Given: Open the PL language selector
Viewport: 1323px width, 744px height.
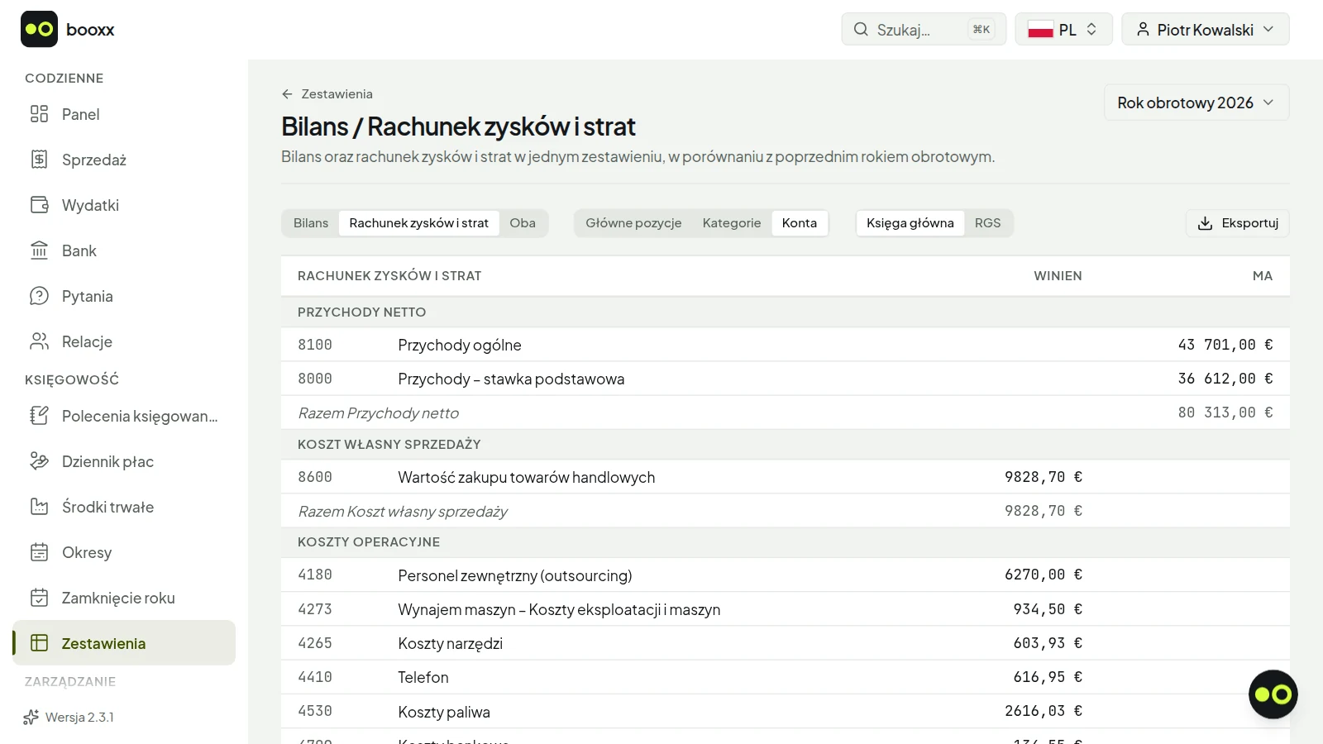Looking at the screenshot, I should click(1063, 30).
